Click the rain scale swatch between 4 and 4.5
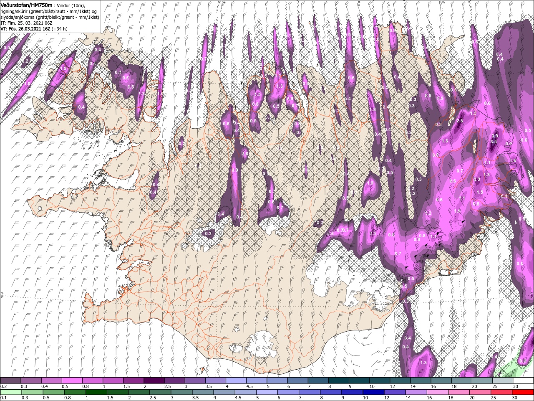The height and width of the screenshot is (401, 534). click(x=224, y=392)
